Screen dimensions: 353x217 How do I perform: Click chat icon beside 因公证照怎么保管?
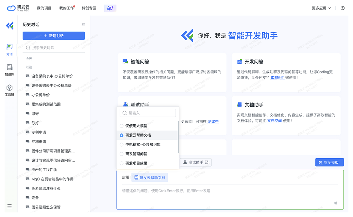tap(27, 207)
